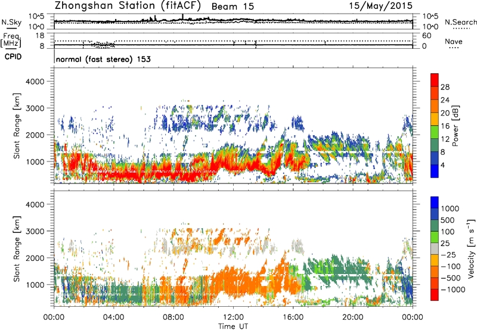Click the "12:00" time tick label

coord(233,317)
